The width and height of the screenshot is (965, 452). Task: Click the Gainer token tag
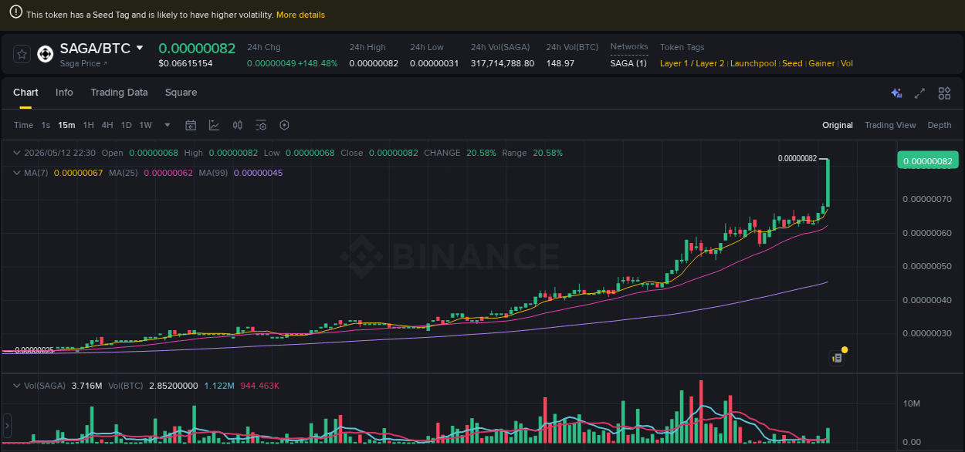point(821,63)
